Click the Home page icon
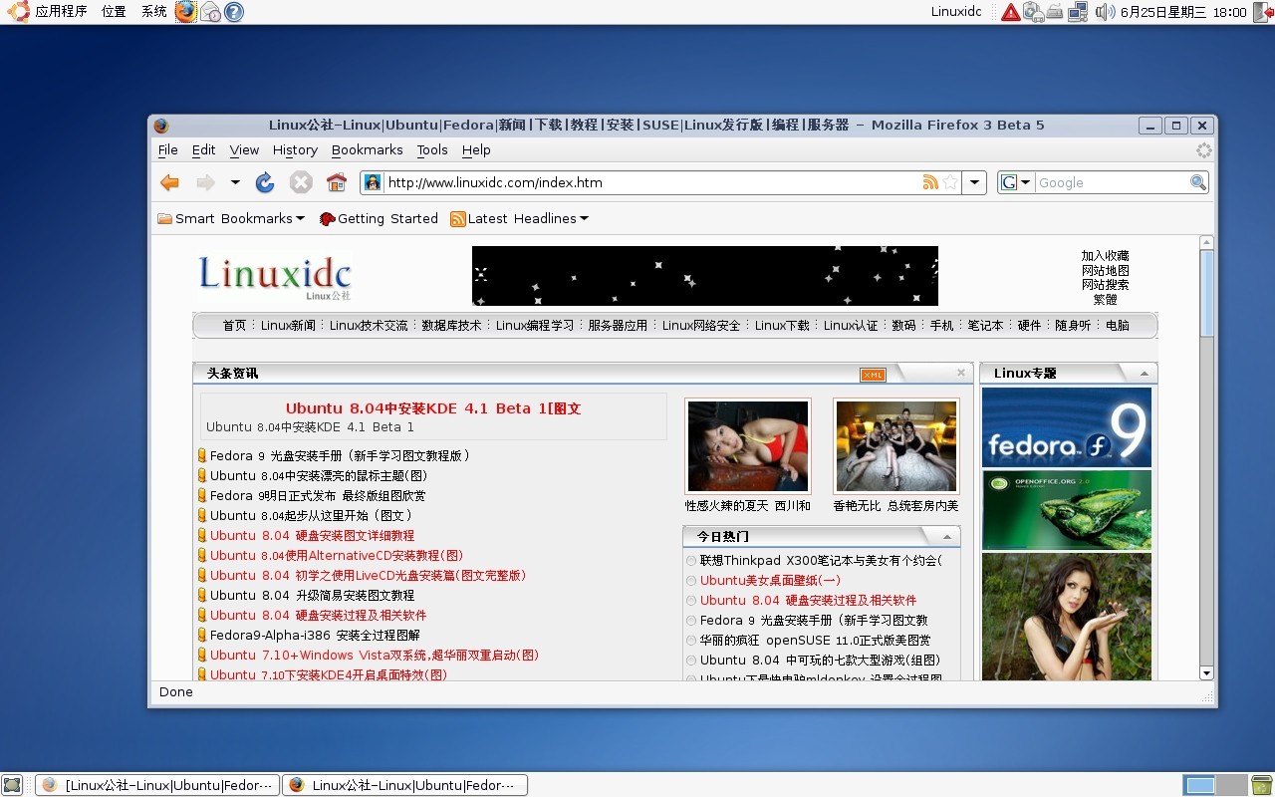Viewport: 1275px width, 797px height. coord(336,182)
